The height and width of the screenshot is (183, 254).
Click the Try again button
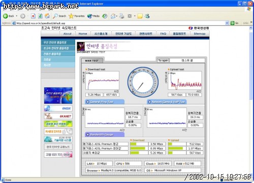pyautogui.click(x=163, y=60)
